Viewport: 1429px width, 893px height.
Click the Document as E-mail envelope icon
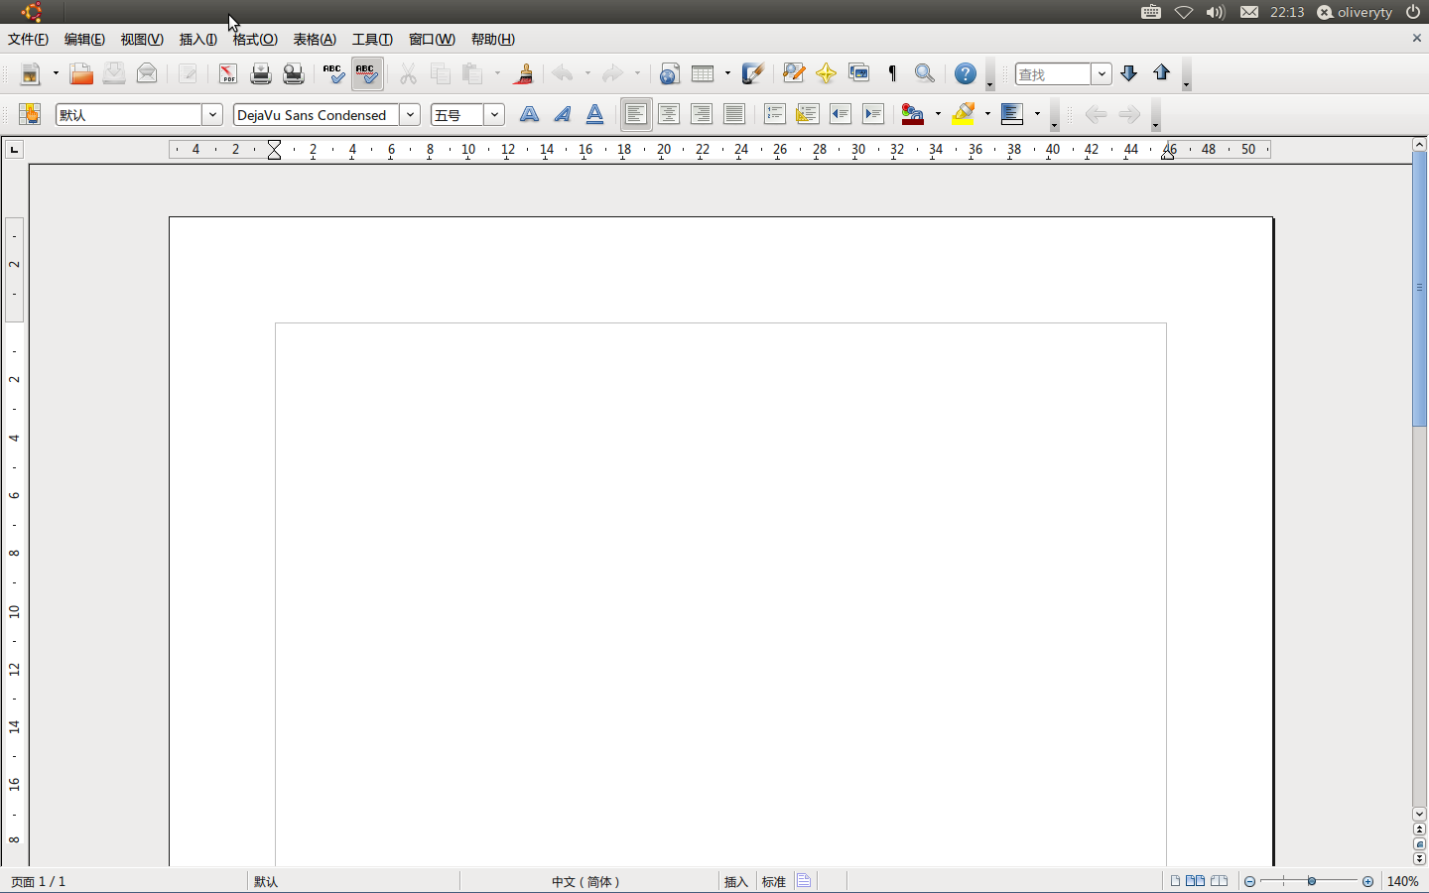click(147, 73)
